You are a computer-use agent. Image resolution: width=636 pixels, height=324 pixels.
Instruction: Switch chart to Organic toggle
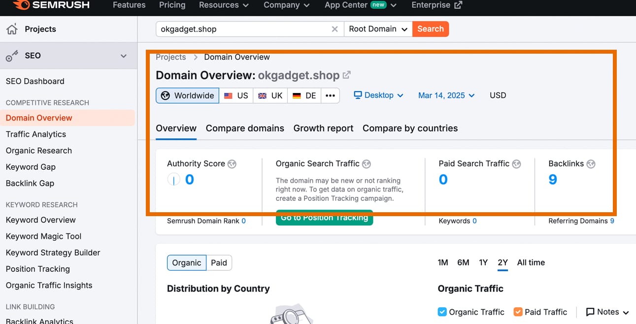click(187, 263)
